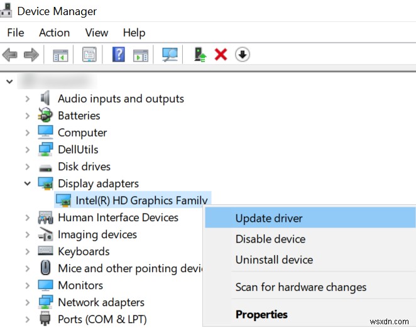Open the Help menu

tap(134, 33)
